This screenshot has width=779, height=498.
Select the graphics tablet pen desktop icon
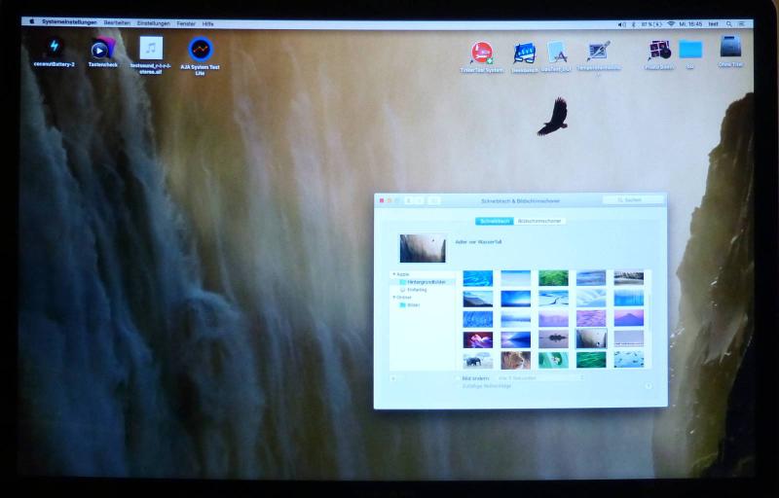point(599,53)
